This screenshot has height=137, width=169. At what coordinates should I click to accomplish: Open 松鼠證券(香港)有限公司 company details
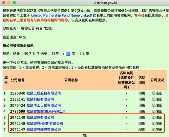[45, 124]
